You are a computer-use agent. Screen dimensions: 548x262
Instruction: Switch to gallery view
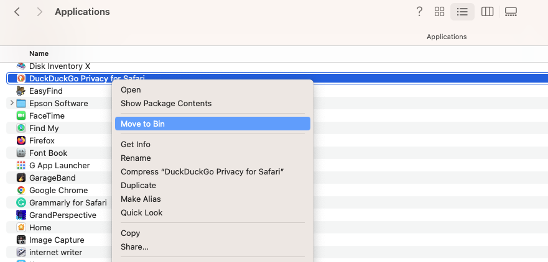(511, 12)
